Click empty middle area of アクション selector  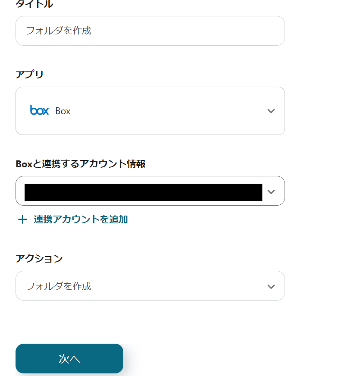(x=172, y=286)
